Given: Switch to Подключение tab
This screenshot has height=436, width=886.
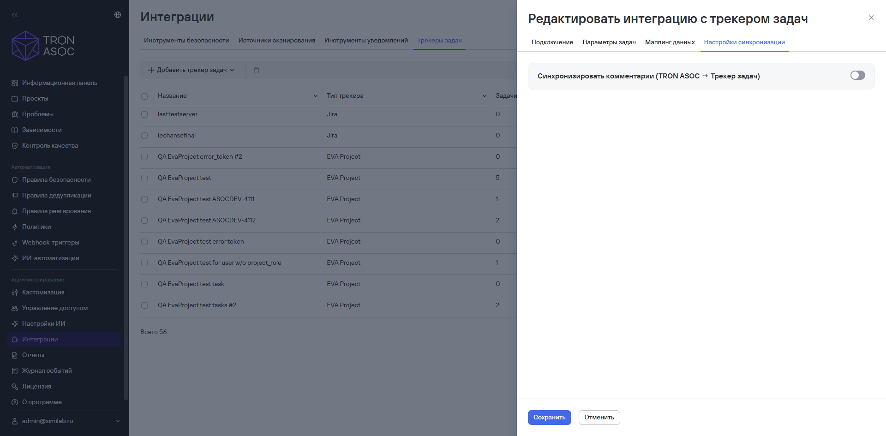Looking at the screenshot, I should click(552, 42).
